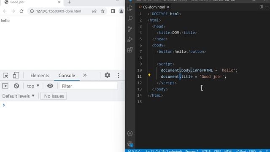Change file encoding UTF-8
Screen dimensions: 270x152
(x=206, y=151)
